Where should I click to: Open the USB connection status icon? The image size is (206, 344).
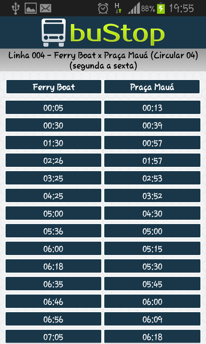pyautogui.click(x=15, y=8)
